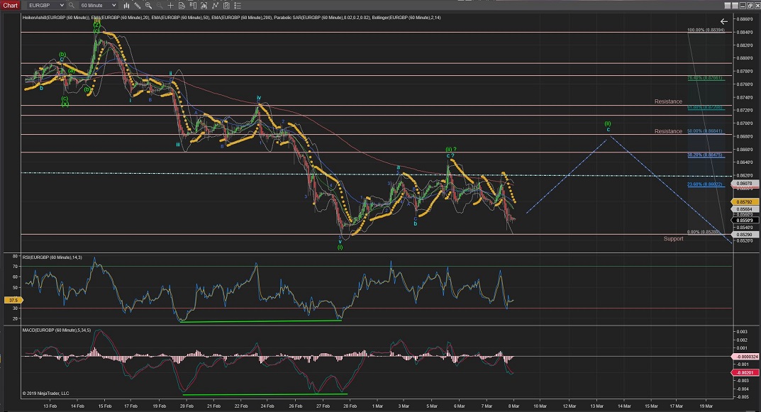Restore down the chart window
Viewport: 761px width, 412px height.
coord(750,6)
